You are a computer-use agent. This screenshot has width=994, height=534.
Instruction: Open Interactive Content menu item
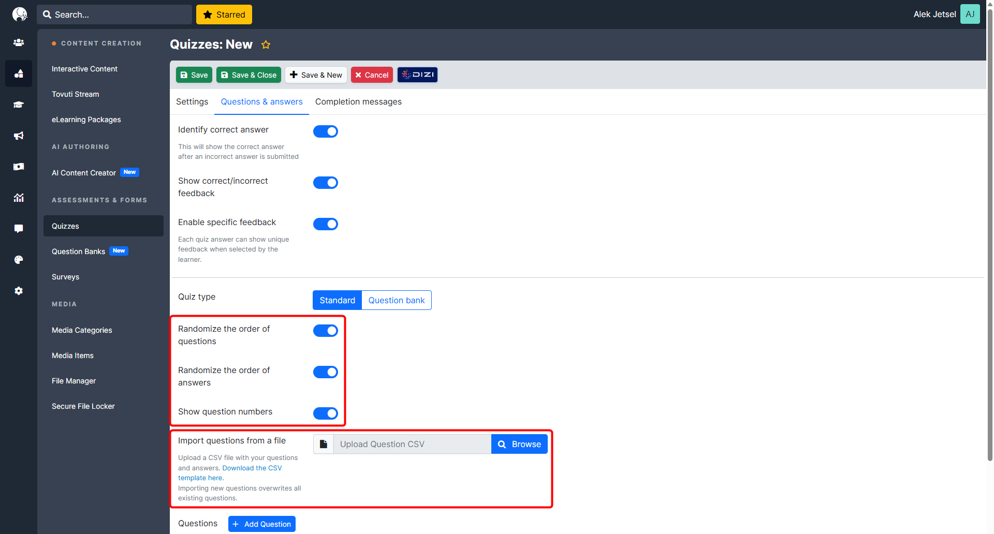[84, 69]
